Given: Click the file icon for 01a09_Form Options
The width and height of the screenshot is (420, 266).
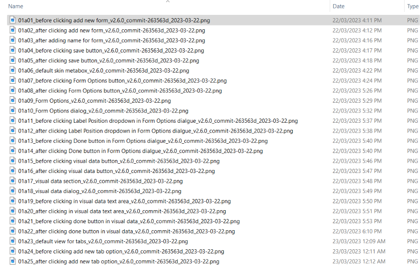Looking at the screenshot, I should point(13,101).
